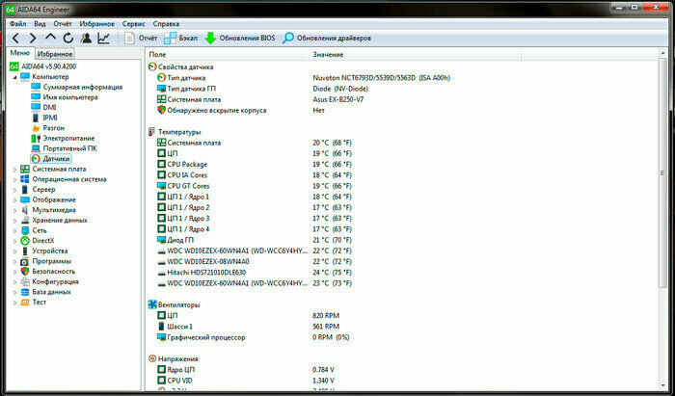Open the Избранное menu in the menu bar
Image resolution: width=675 pixels, height=396 pixels.
(x=96, y=24)
